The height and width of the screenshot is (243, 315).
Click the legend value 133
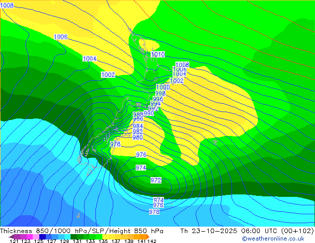pos(90,241)
